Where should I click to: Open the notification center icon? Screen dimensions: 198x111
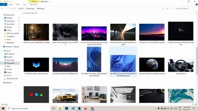(x=194, y=108)
